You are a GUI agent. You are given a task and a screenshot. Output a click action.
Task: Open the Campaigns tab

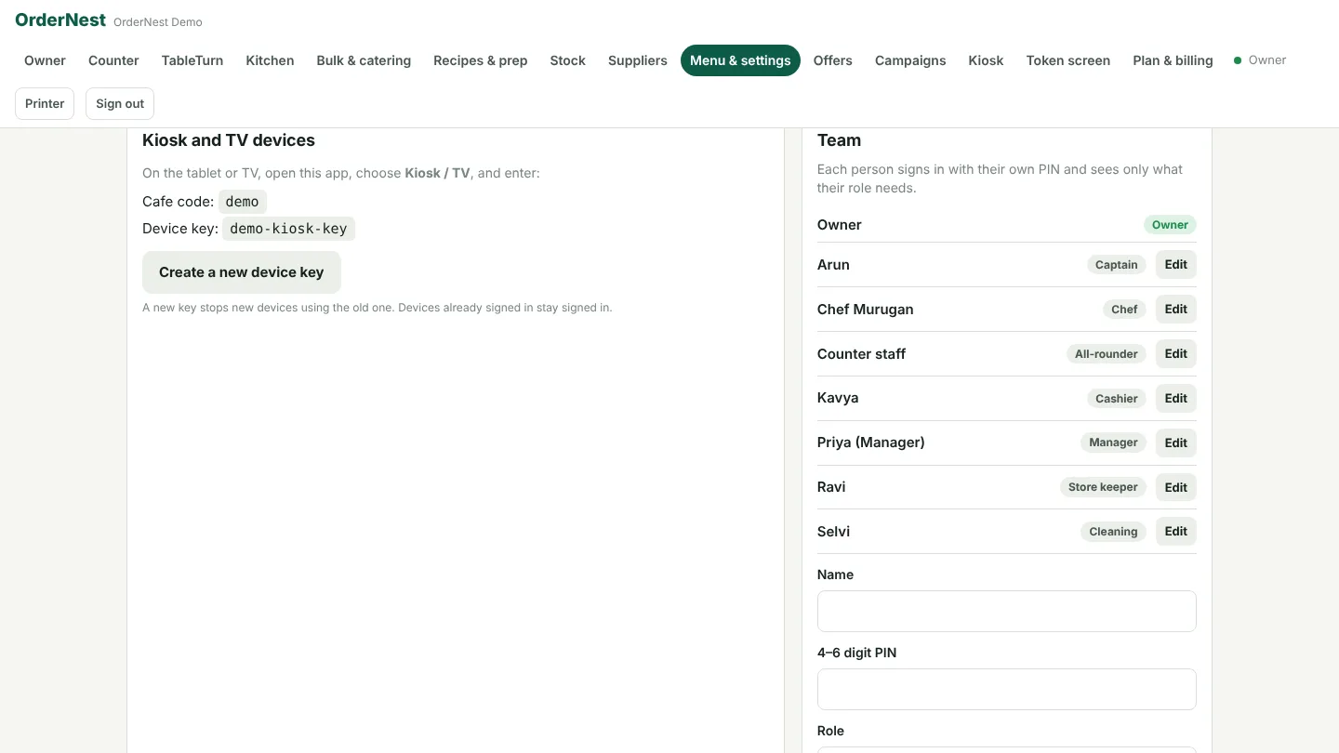click(x=910, y=60)
